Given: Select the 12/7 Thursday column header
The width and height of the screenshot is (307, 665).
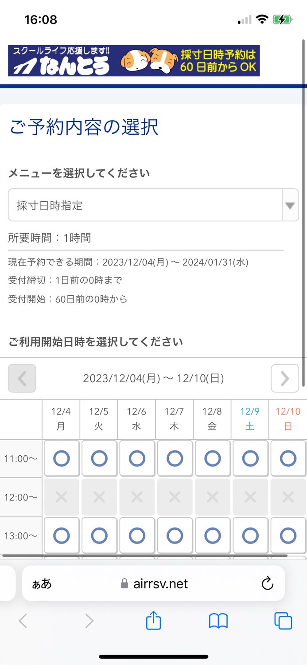Looking at the screenshot, I should (174, 419).
